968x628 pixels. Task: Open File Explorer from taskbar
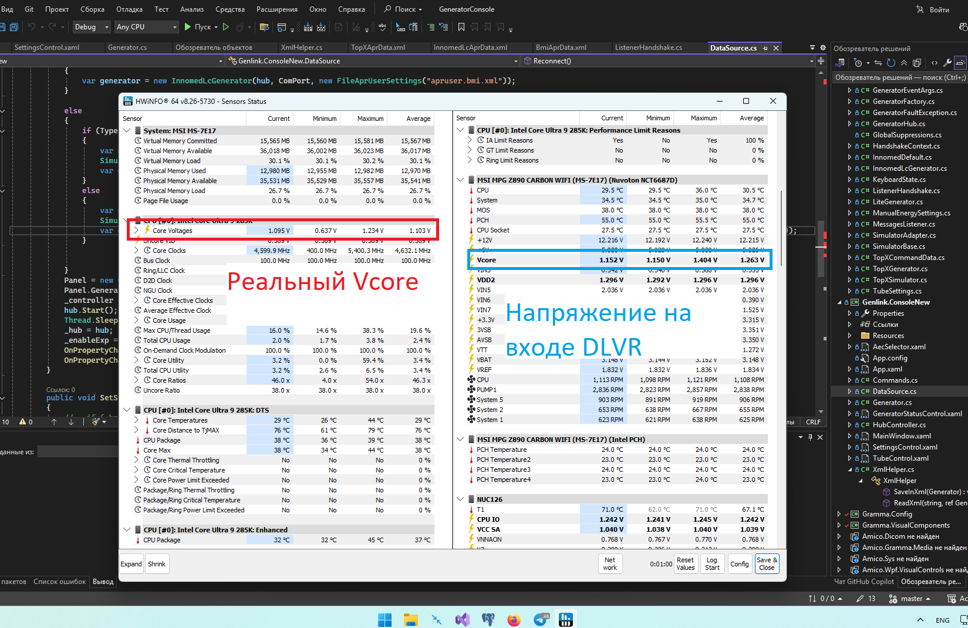tap(410, 619)
